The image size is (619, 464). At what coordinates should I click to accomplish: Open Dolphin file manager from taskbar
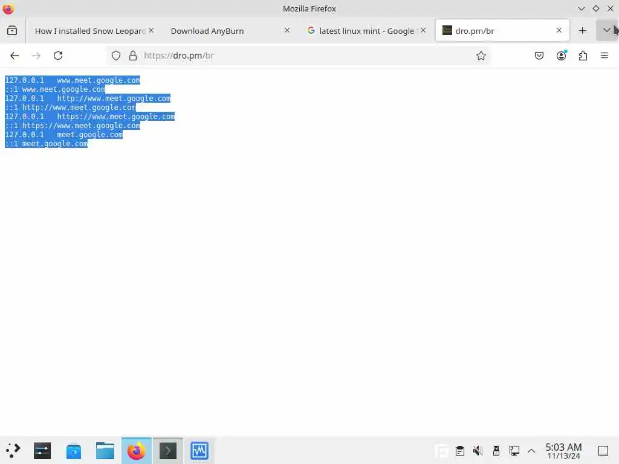(x=105, y=451)
